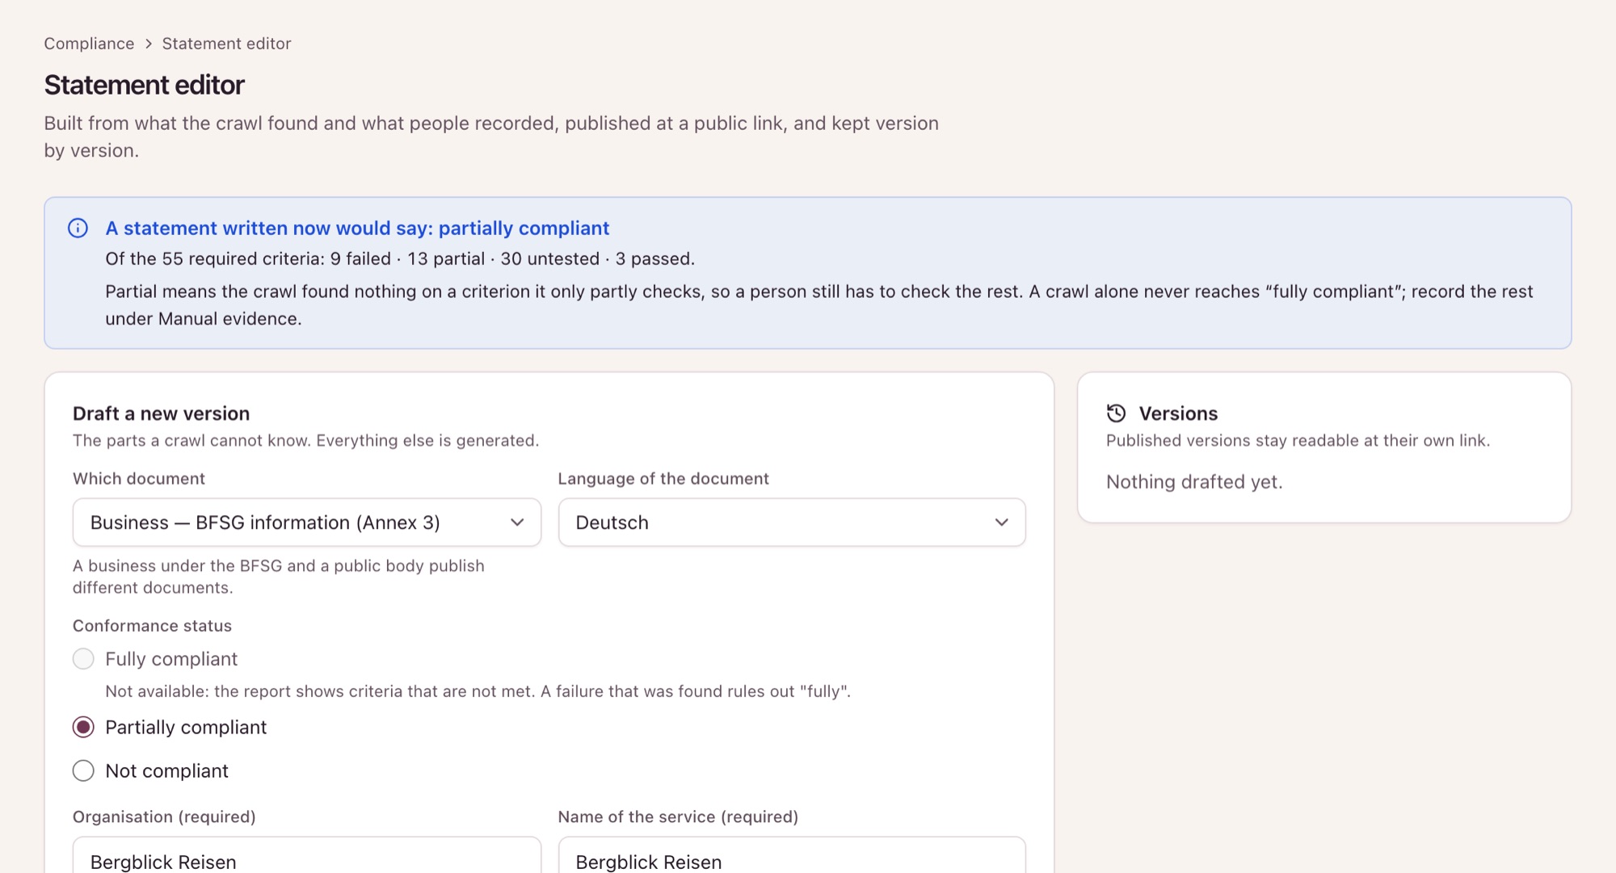The image size is (1616, 873).
Task: Select the Not compliant radio button
Action: pos(83,770)
